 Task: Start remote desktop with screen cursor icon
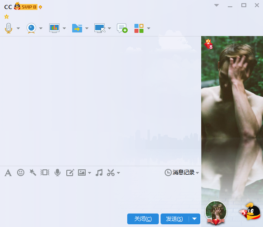pos(100,28)
